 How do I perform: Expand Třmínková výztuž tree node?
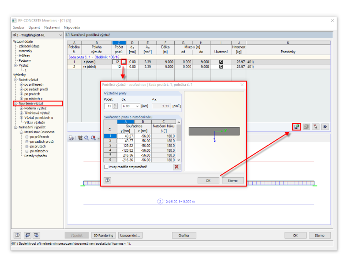(22, 113)
